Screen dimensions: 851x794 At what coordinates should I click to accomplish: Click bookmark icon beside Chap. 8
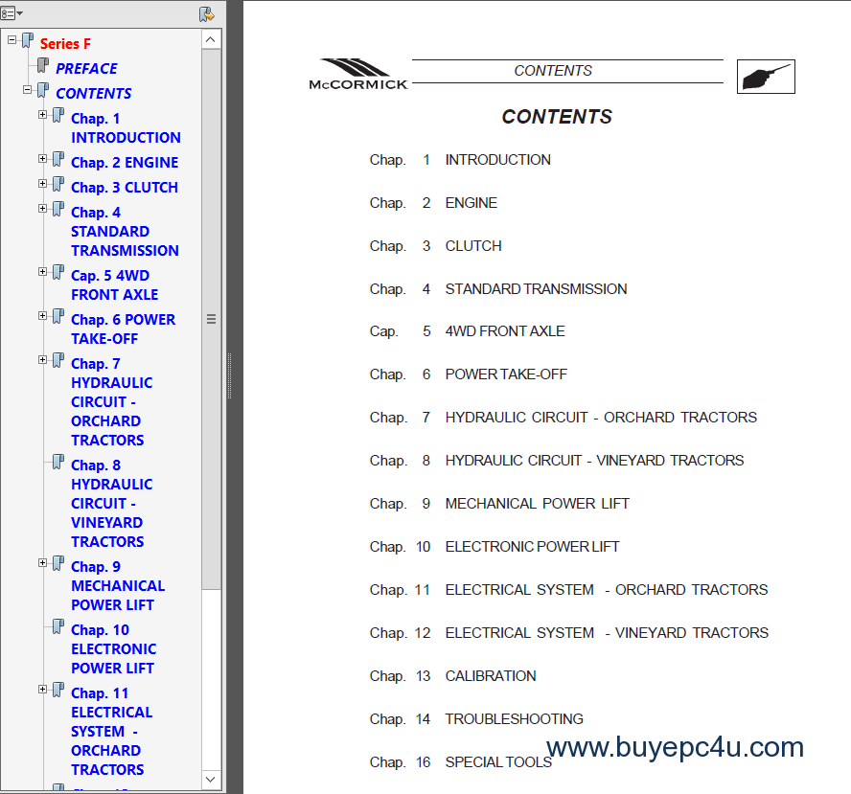(58, 462)
